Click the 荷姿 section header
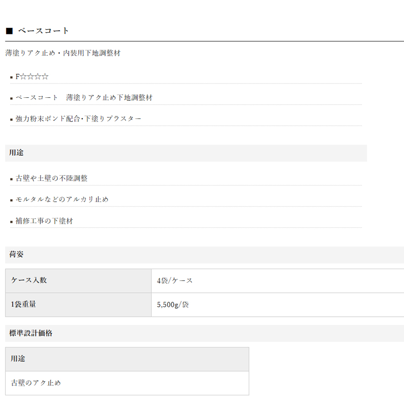The image size is (404, 404). tap(17, 254)
